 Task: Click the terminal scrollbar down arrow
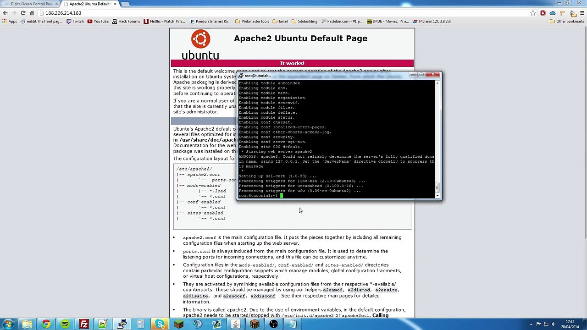pos(437,195)
